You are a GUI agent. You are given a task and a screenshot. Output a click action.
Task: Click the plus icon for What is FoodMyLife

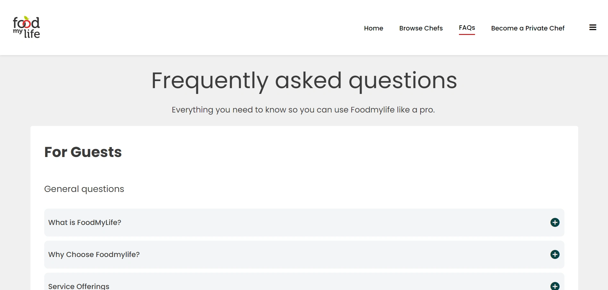(x=555, y=222)
